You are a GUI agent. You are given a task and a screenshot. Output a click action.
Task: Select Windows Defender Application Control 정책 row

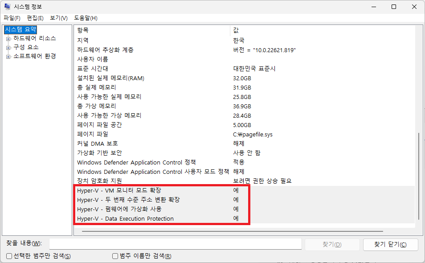(x=244, y=162)
